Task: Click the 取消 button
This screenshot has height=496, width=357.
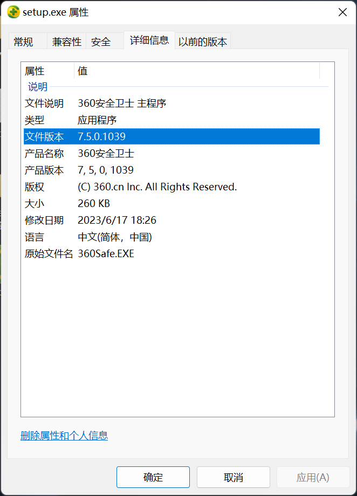Action: point(233,477)
